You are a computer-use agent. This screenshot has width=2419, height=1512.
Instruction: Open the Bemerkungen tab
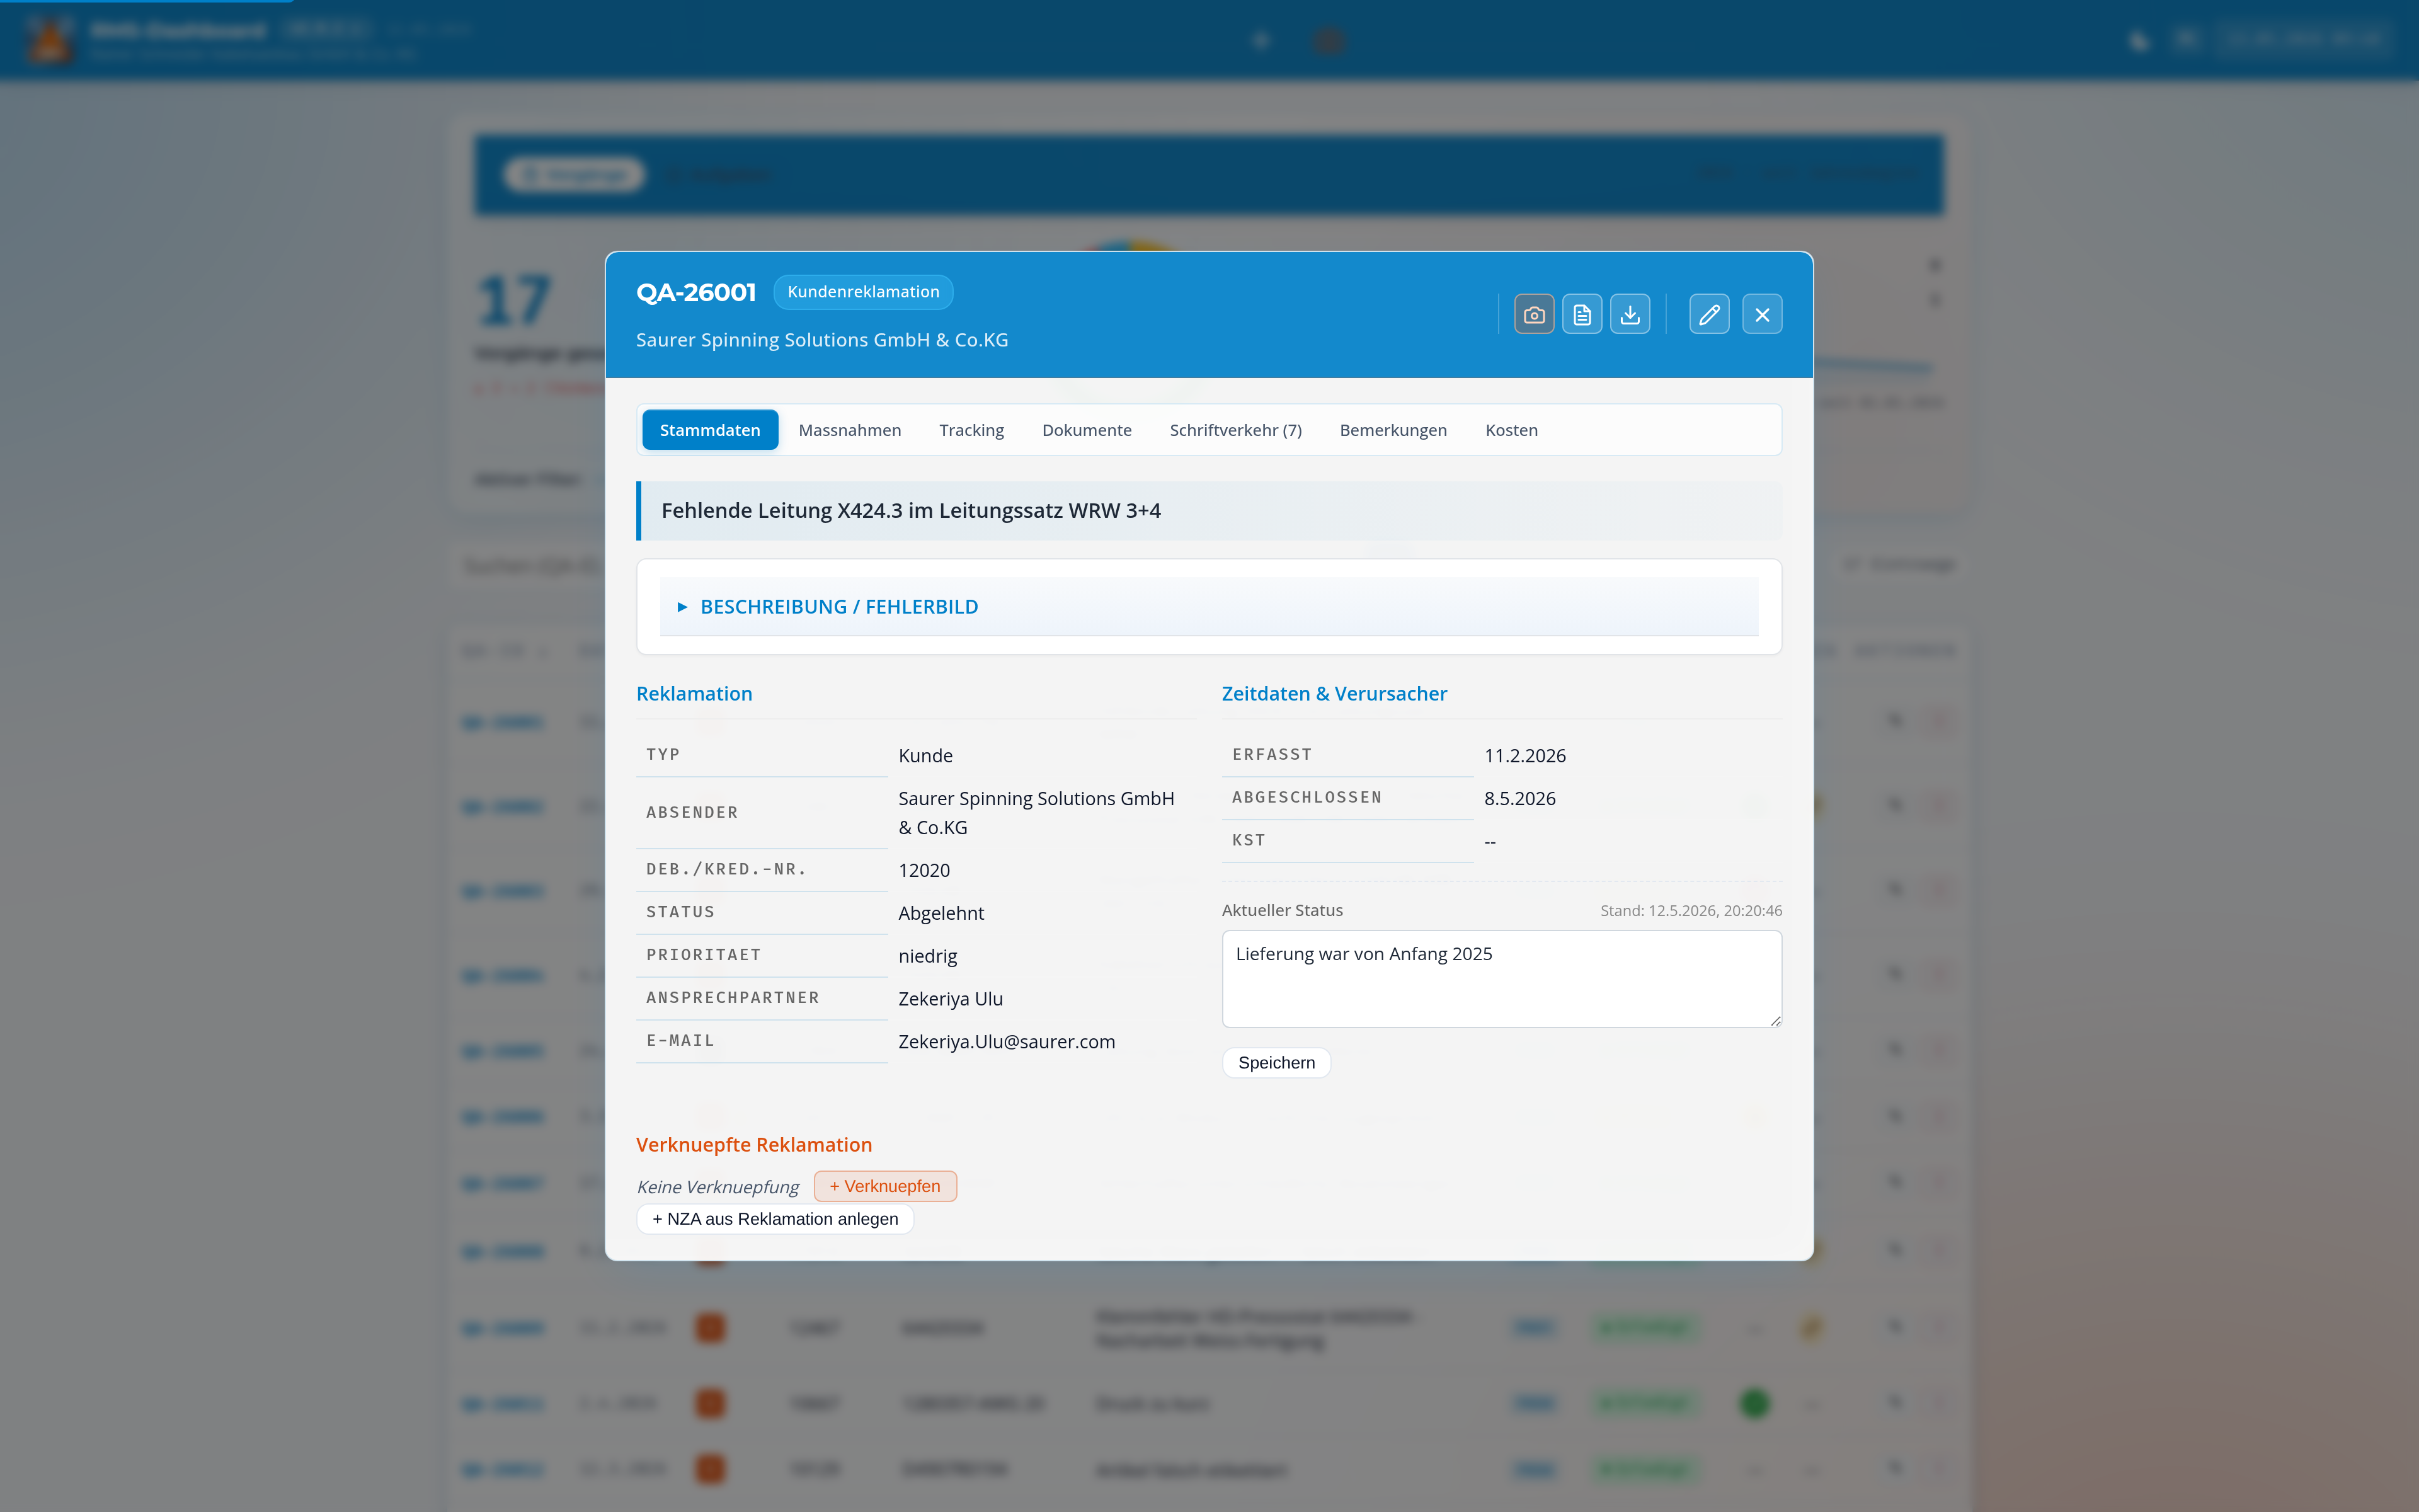pyautogui.click(x=1393, y=430)
